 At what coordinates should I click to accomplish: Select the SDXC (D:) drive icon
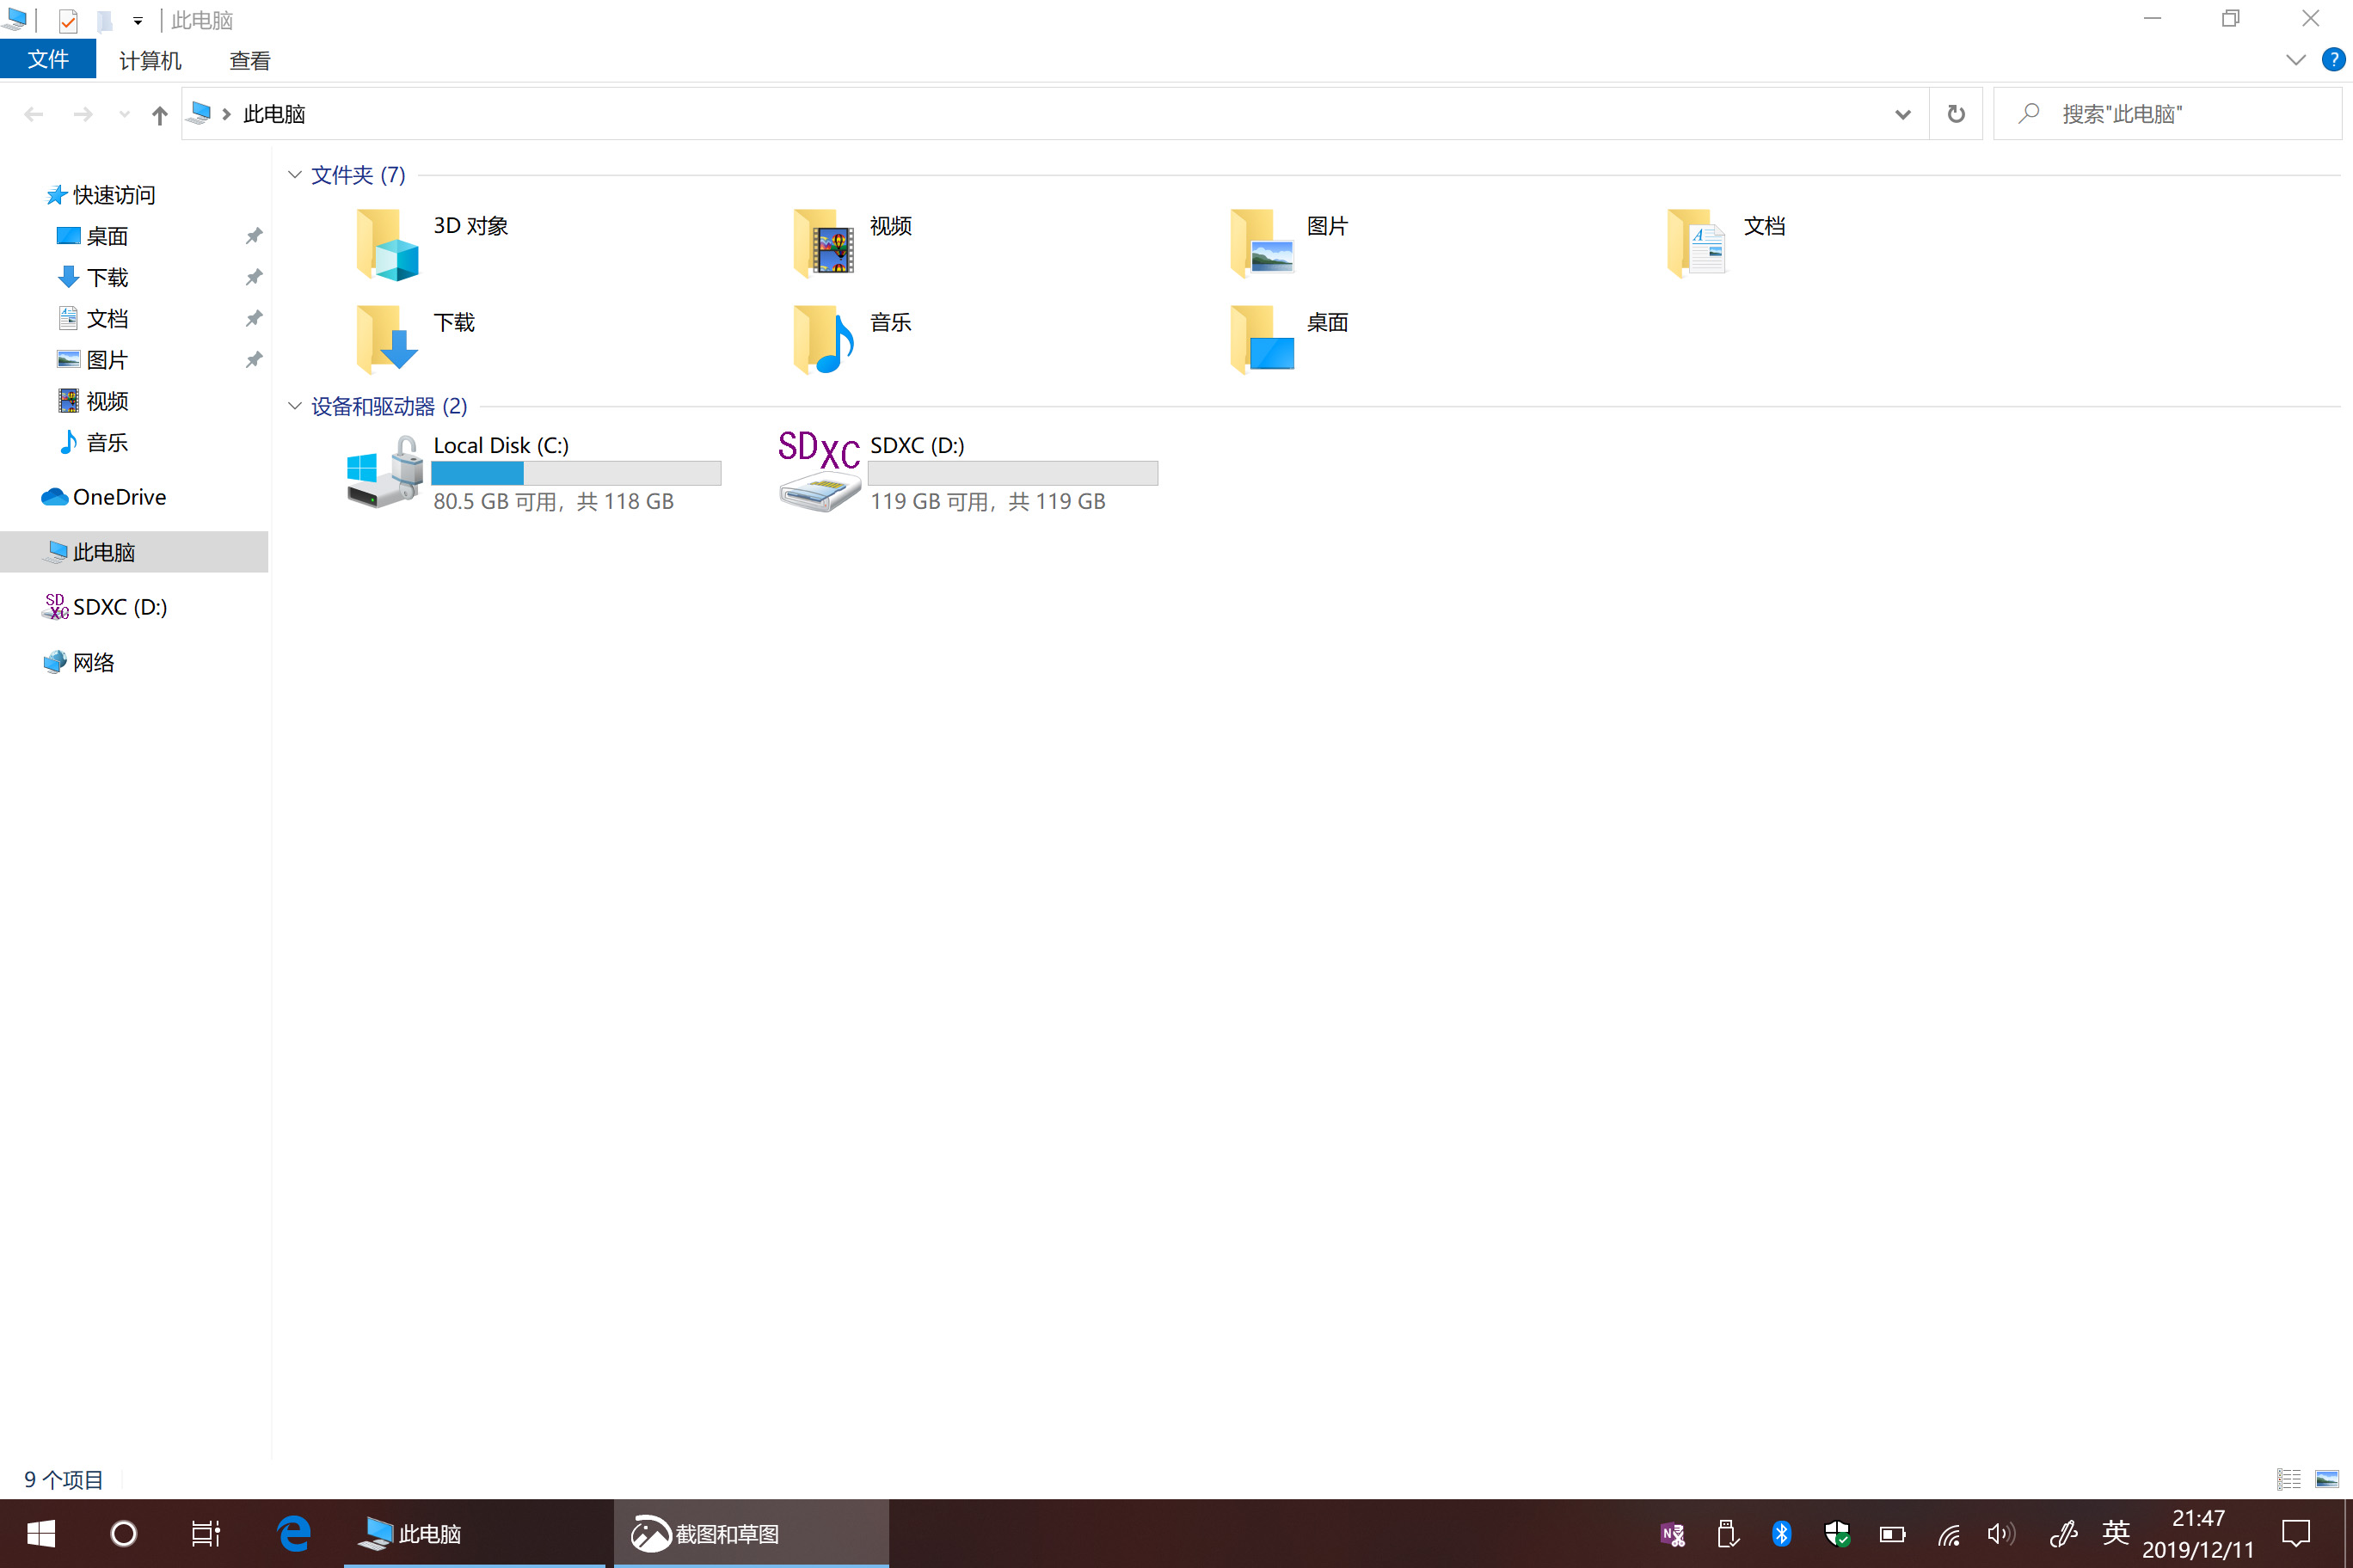coord(820,472)
